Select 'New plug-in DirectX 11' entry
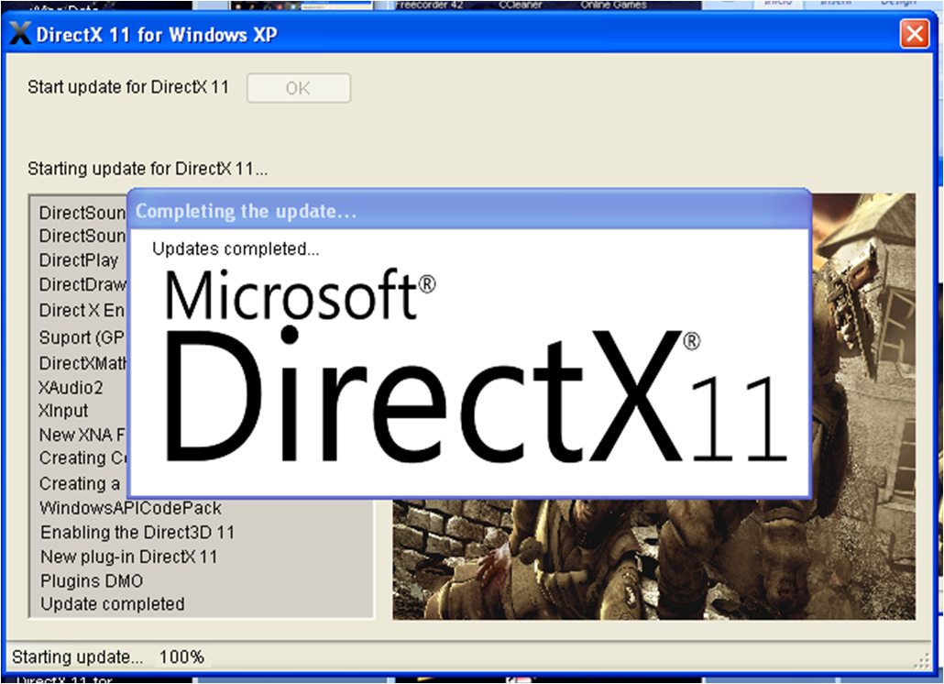Viewport: 944px width, 684px height. coord(129,557)
